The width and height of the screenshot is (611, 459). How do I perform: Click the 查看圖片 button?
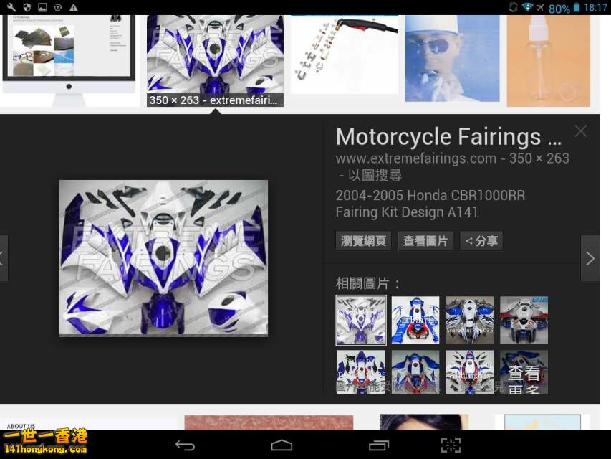coord(425,241)
